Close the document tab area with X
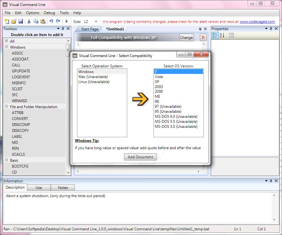 click(205, 29)
